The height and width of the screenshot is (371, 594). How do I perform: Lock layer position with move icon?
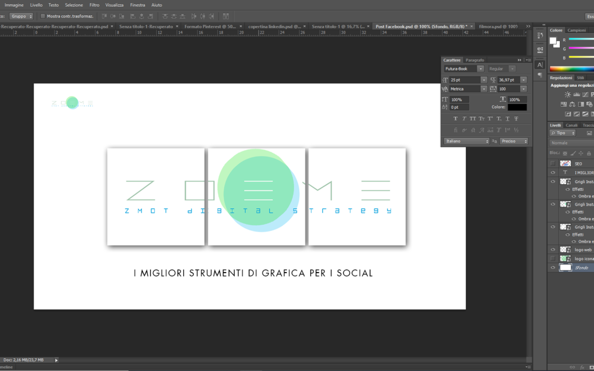click(x=581, y=153)
